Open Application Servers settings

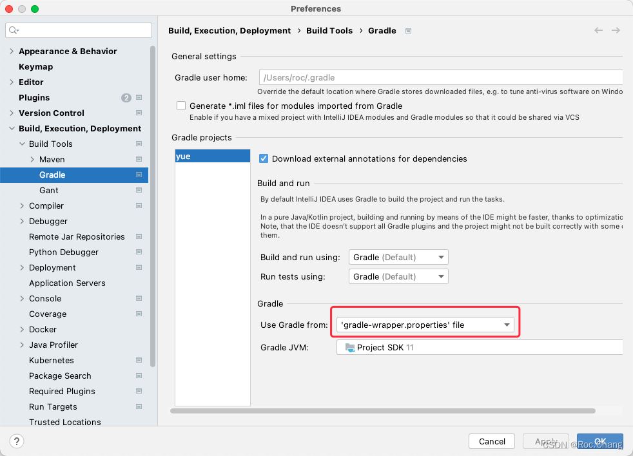(67, 283)
